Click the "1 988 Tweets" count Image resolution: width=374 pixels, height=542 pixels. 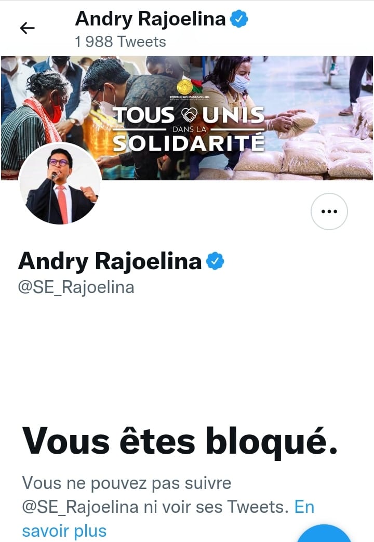pos(121,42)
